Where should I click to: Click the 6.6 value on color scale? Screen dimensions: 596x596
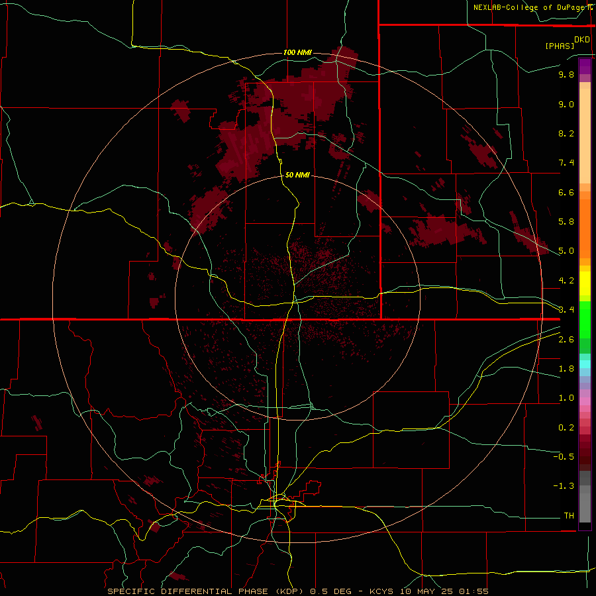(x=566, y=192)
